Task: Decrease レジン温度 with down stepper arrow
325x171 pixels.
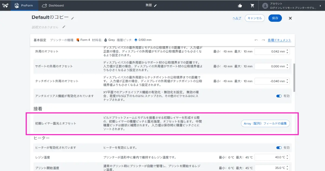Action: click(x=288, y=159)
